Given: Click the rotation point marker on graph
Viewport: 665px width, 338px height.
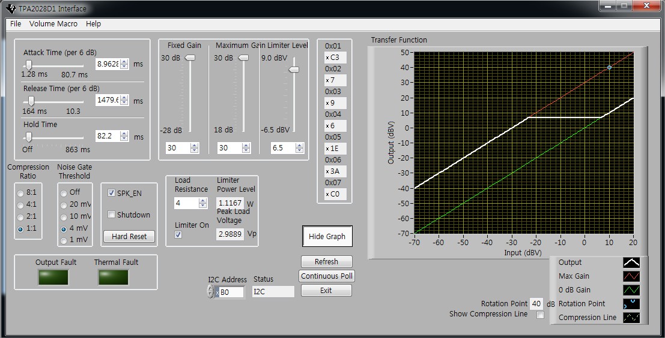Looking at the screenshot, I should [610, 67].
